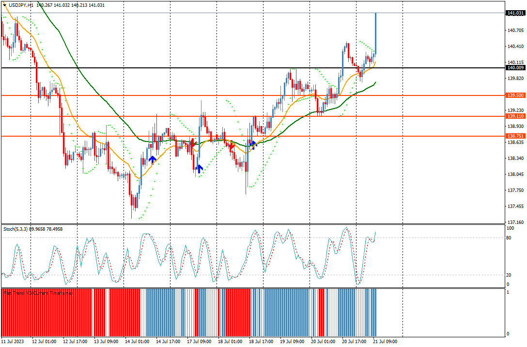The width and height of the screenshot is (527, 347).
Task: Click the 140.705 price scale value
Action: click(x=515, y=31)
